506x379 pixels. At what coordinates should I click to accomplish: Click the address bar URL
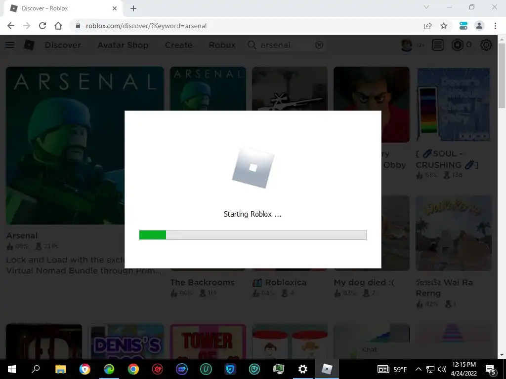point(146,26)
